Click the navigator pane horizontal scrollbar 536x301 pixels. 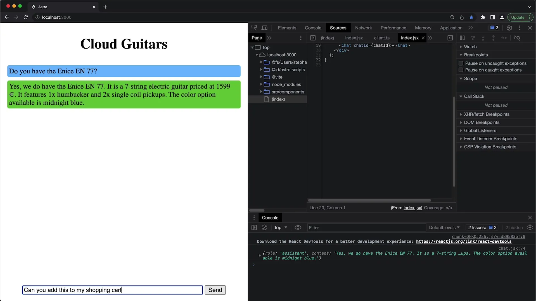(257, 211)
